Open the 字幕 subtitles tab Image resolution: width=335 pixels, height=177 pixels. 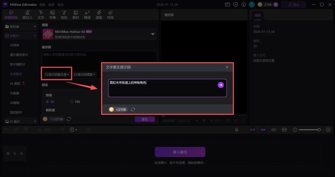point(52,15)
